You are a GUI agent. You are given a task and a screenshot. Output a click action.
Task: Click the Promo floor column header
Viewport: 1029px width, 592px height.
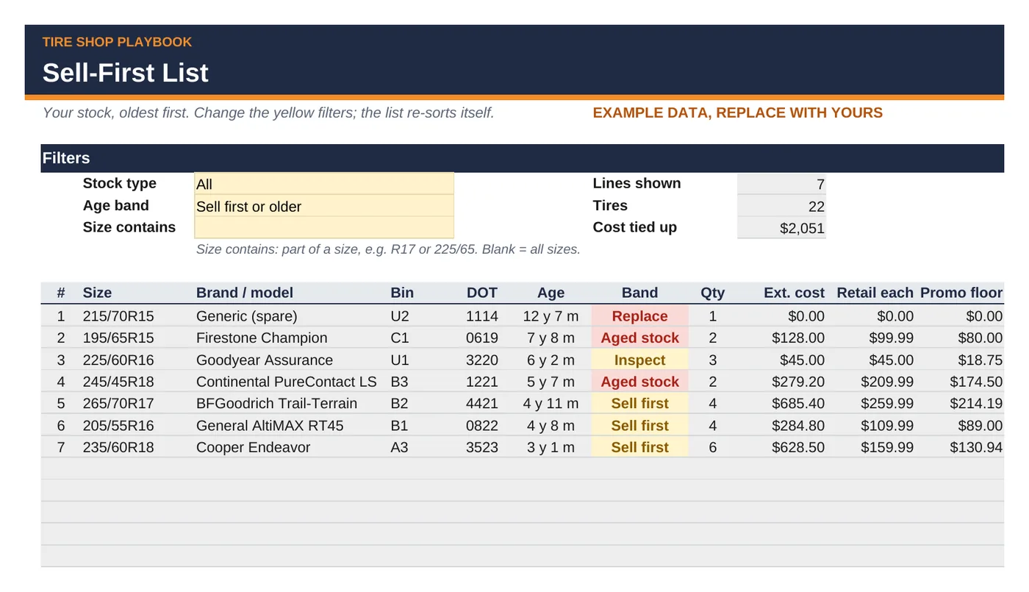pos(961,293)
